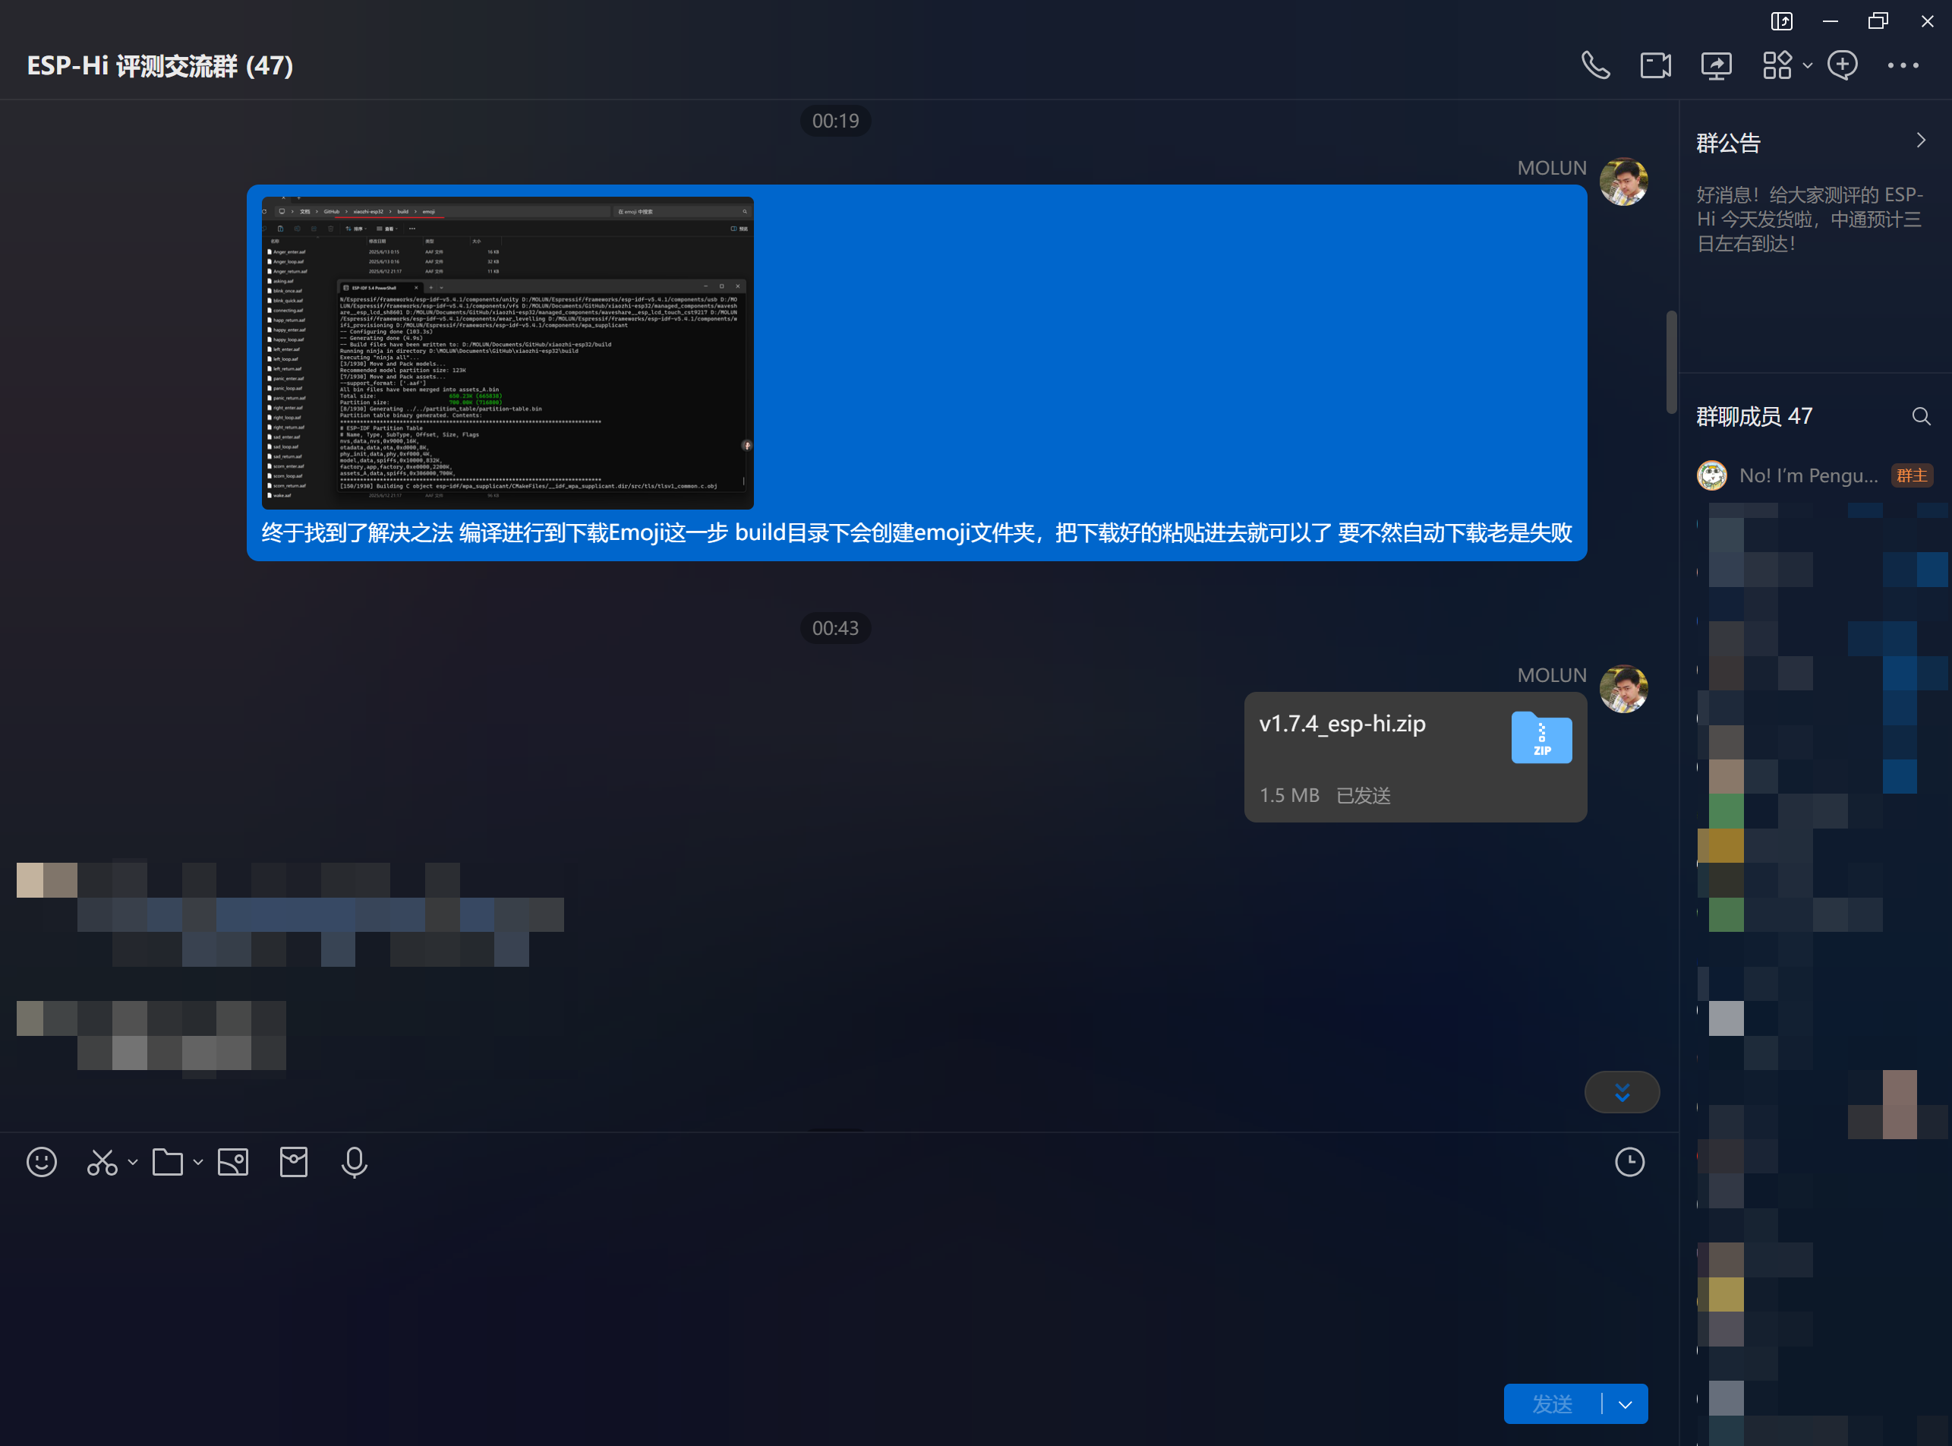Viewport: 1952px width, 1446px height.
Task: Open screen sharing icon
Action: pos(1716,65)
